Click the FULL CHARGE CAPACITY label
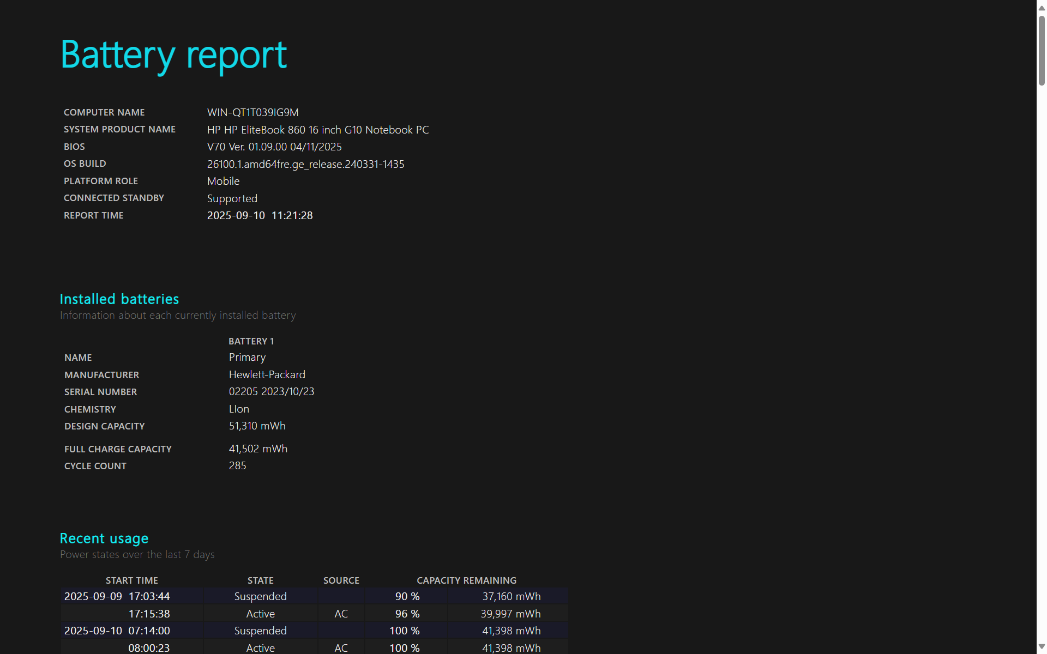Viewport: 1047px width, 654px height. (118, 449)
